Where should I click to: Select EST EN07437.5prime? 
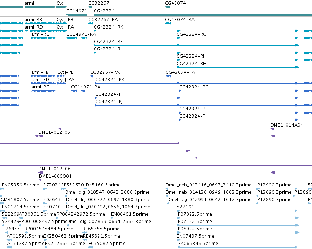[195, 237]
